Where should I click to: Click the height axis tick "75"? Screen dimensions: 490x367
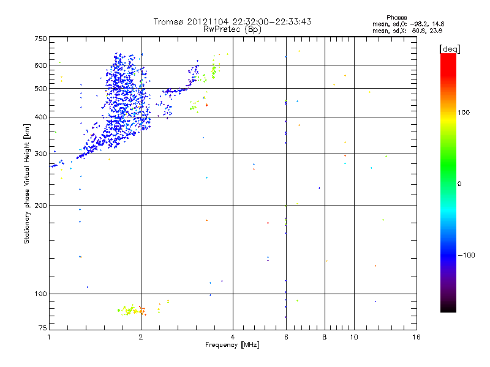(43, 328)
